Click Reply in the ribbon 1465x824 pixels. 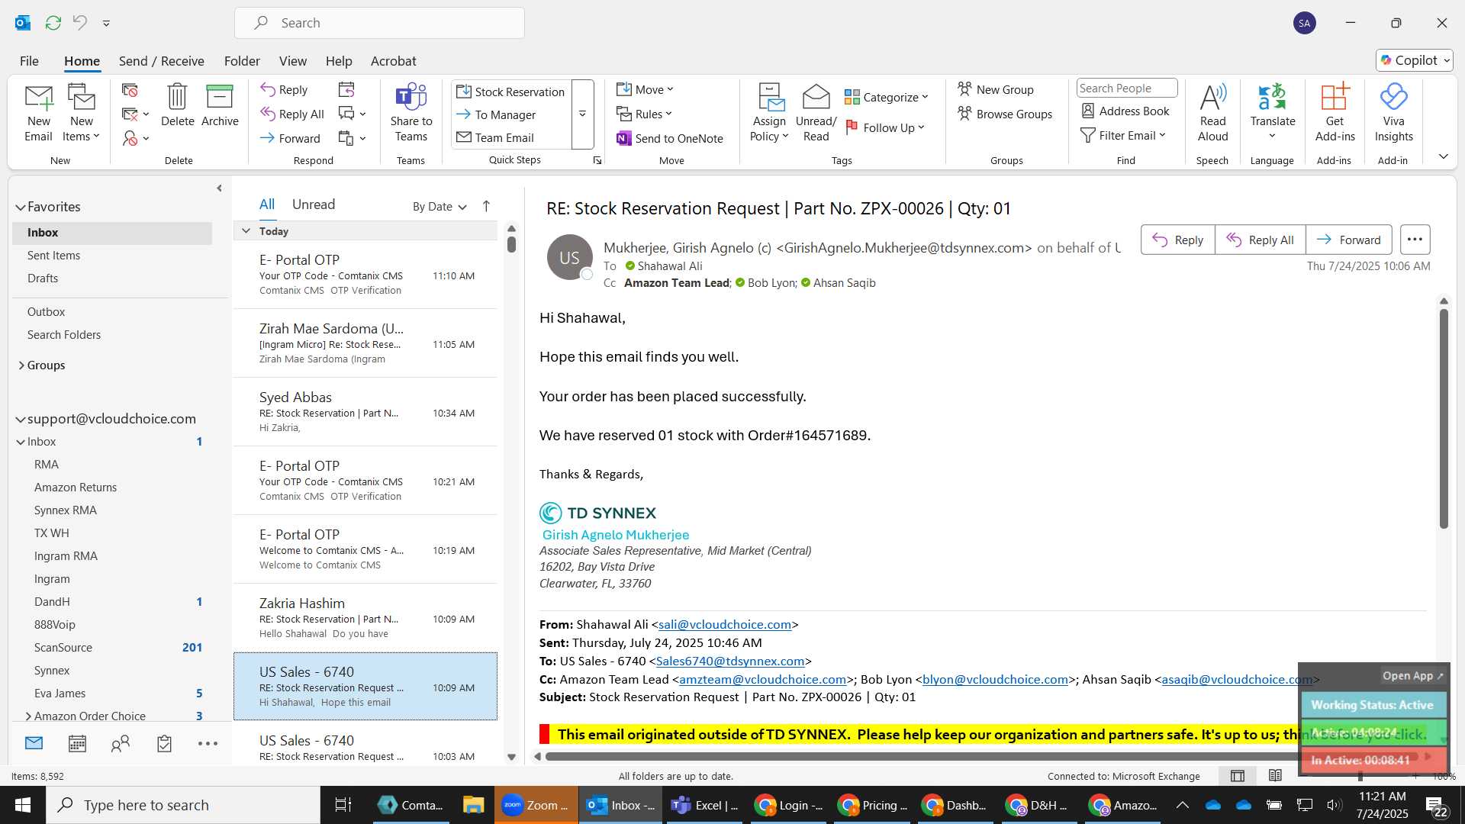(284, 90)
